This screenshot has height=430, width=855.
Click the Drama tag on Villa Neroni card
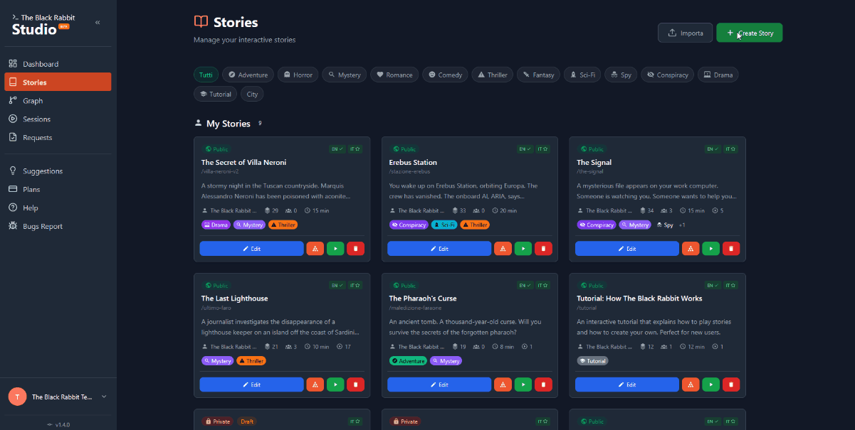point(216,225)
